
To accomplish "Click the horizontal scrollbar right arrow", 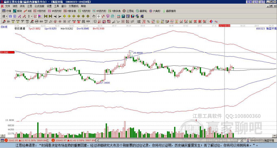I will [242, 140].
